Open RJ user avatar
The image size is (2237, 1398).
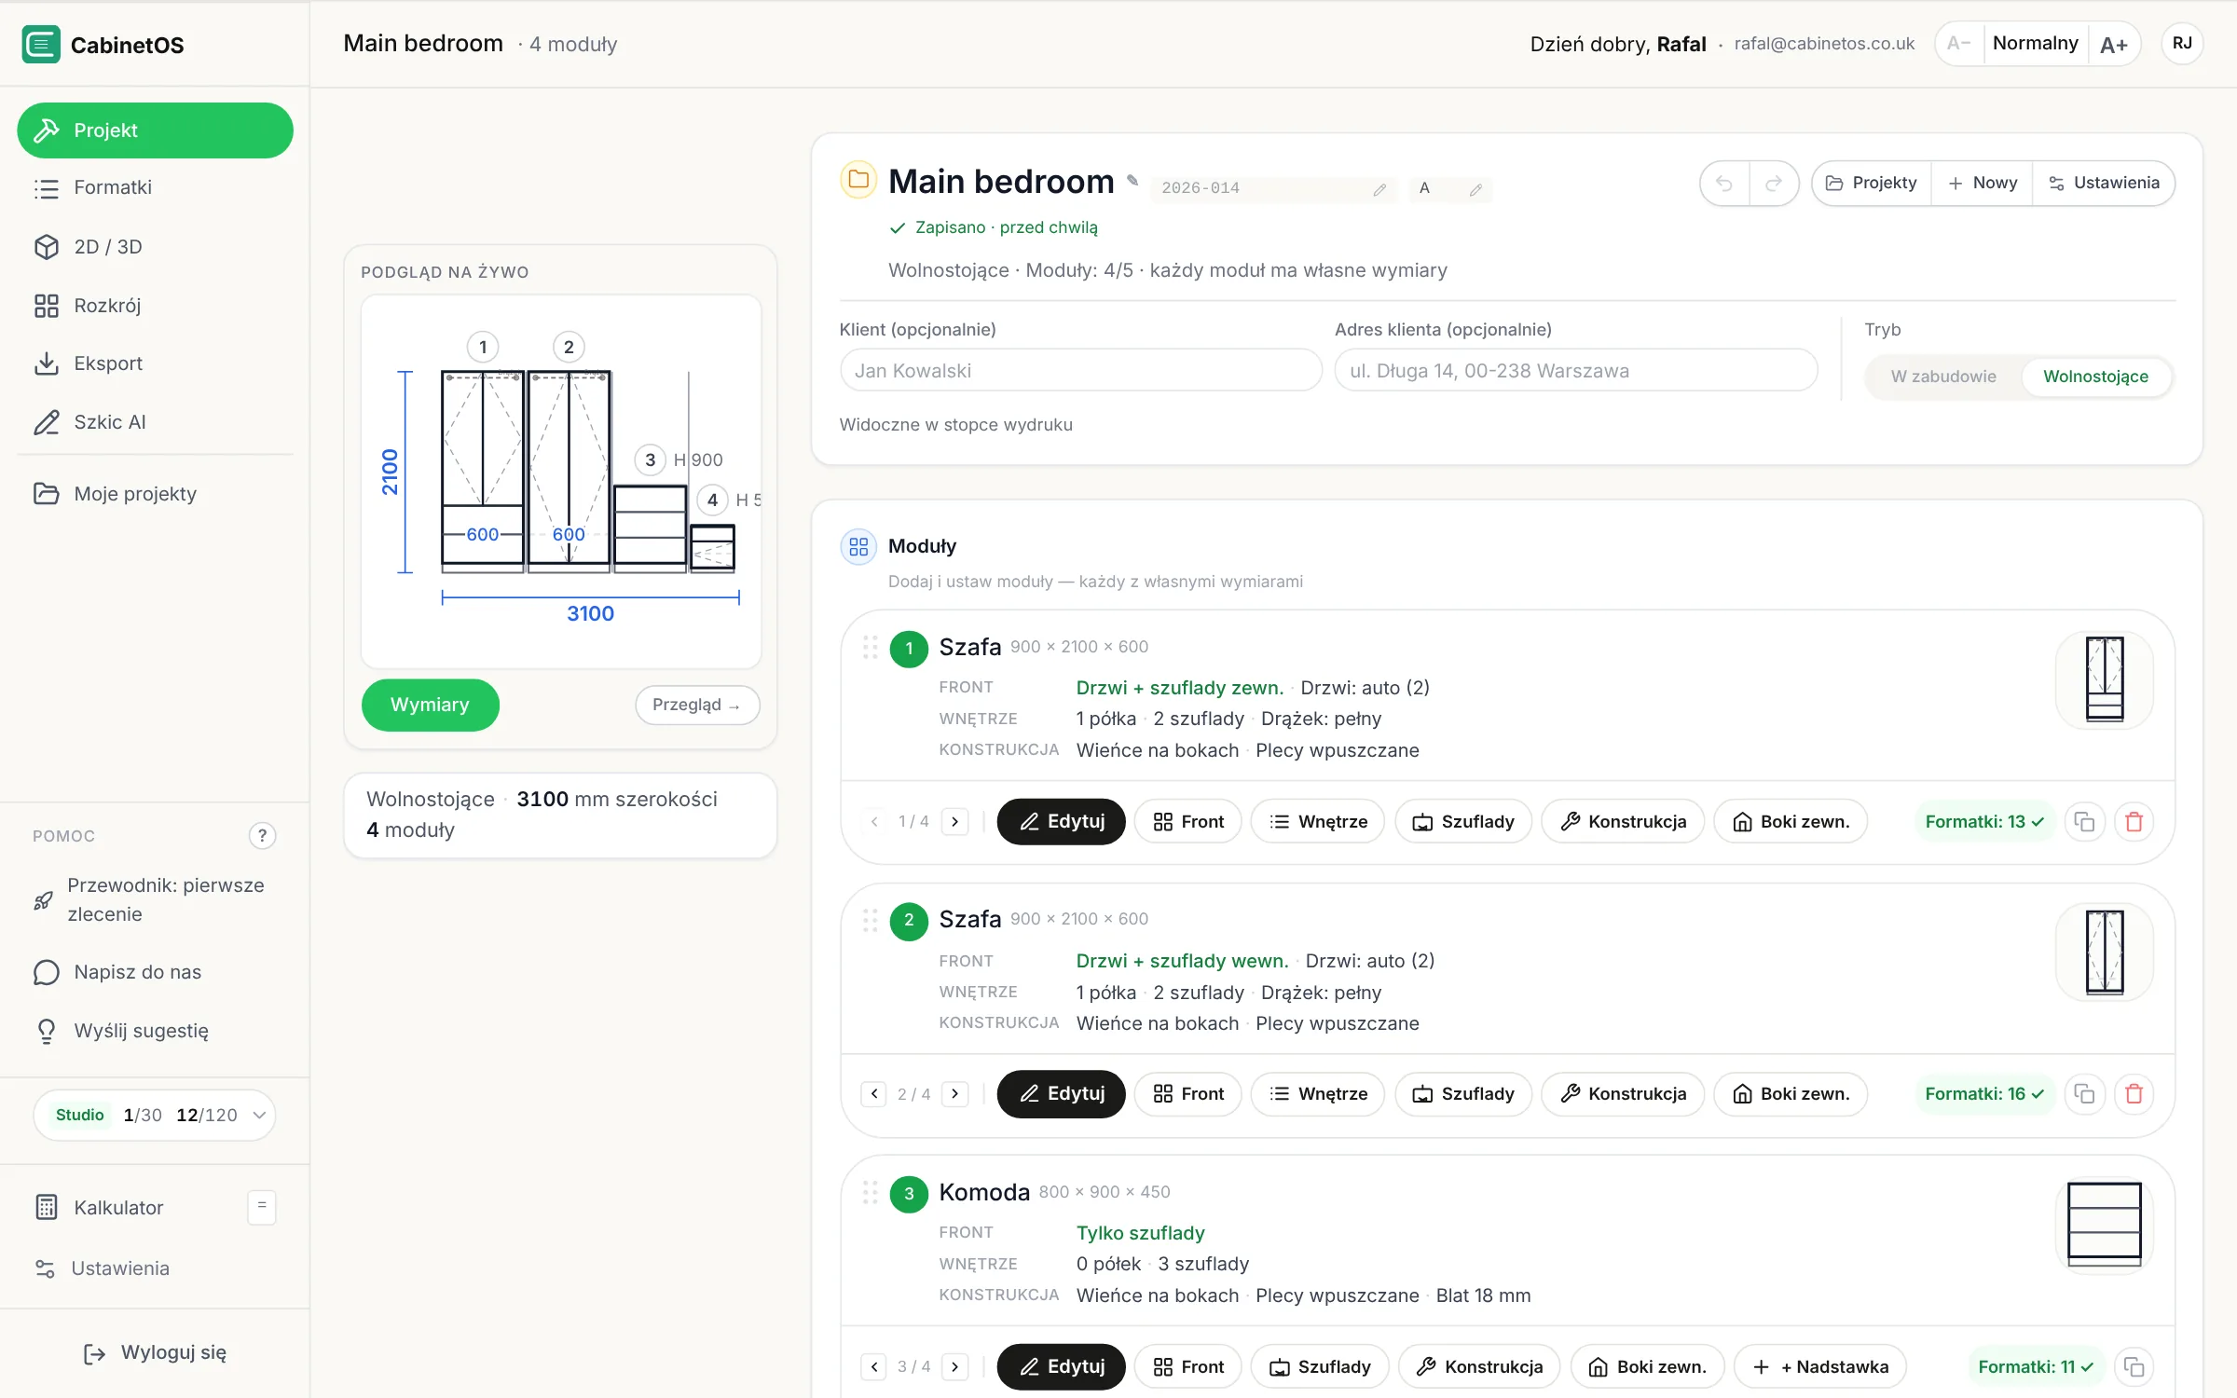click(x=2182, y=44)
